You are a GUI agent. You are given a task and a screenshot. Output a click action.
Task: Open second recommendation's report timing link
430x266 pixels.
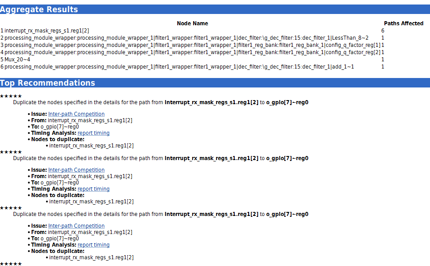click(93, 189)
